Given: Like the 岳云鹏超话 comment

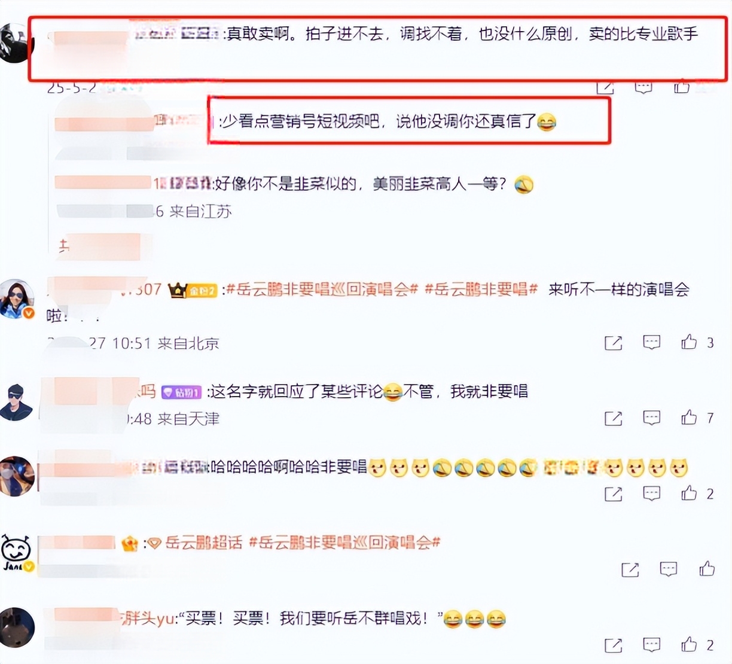Looking at the screenshot, I should (x=707, y=568).
